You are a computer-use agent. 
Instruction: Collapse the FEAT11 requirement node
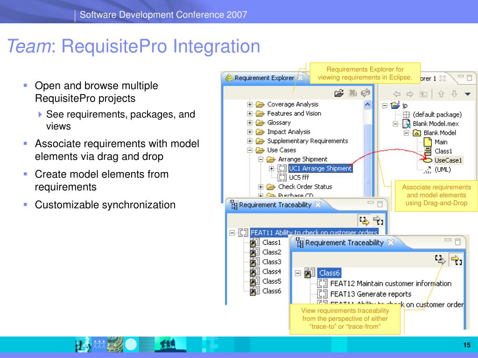[232, 233]
